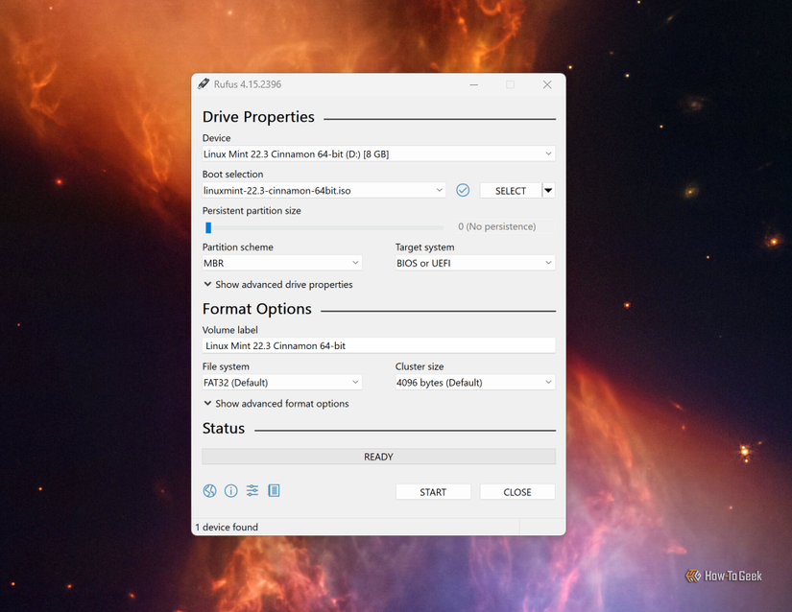Click the SELECT button
This screenshot has width=792, height=612.
click(510, 191)
